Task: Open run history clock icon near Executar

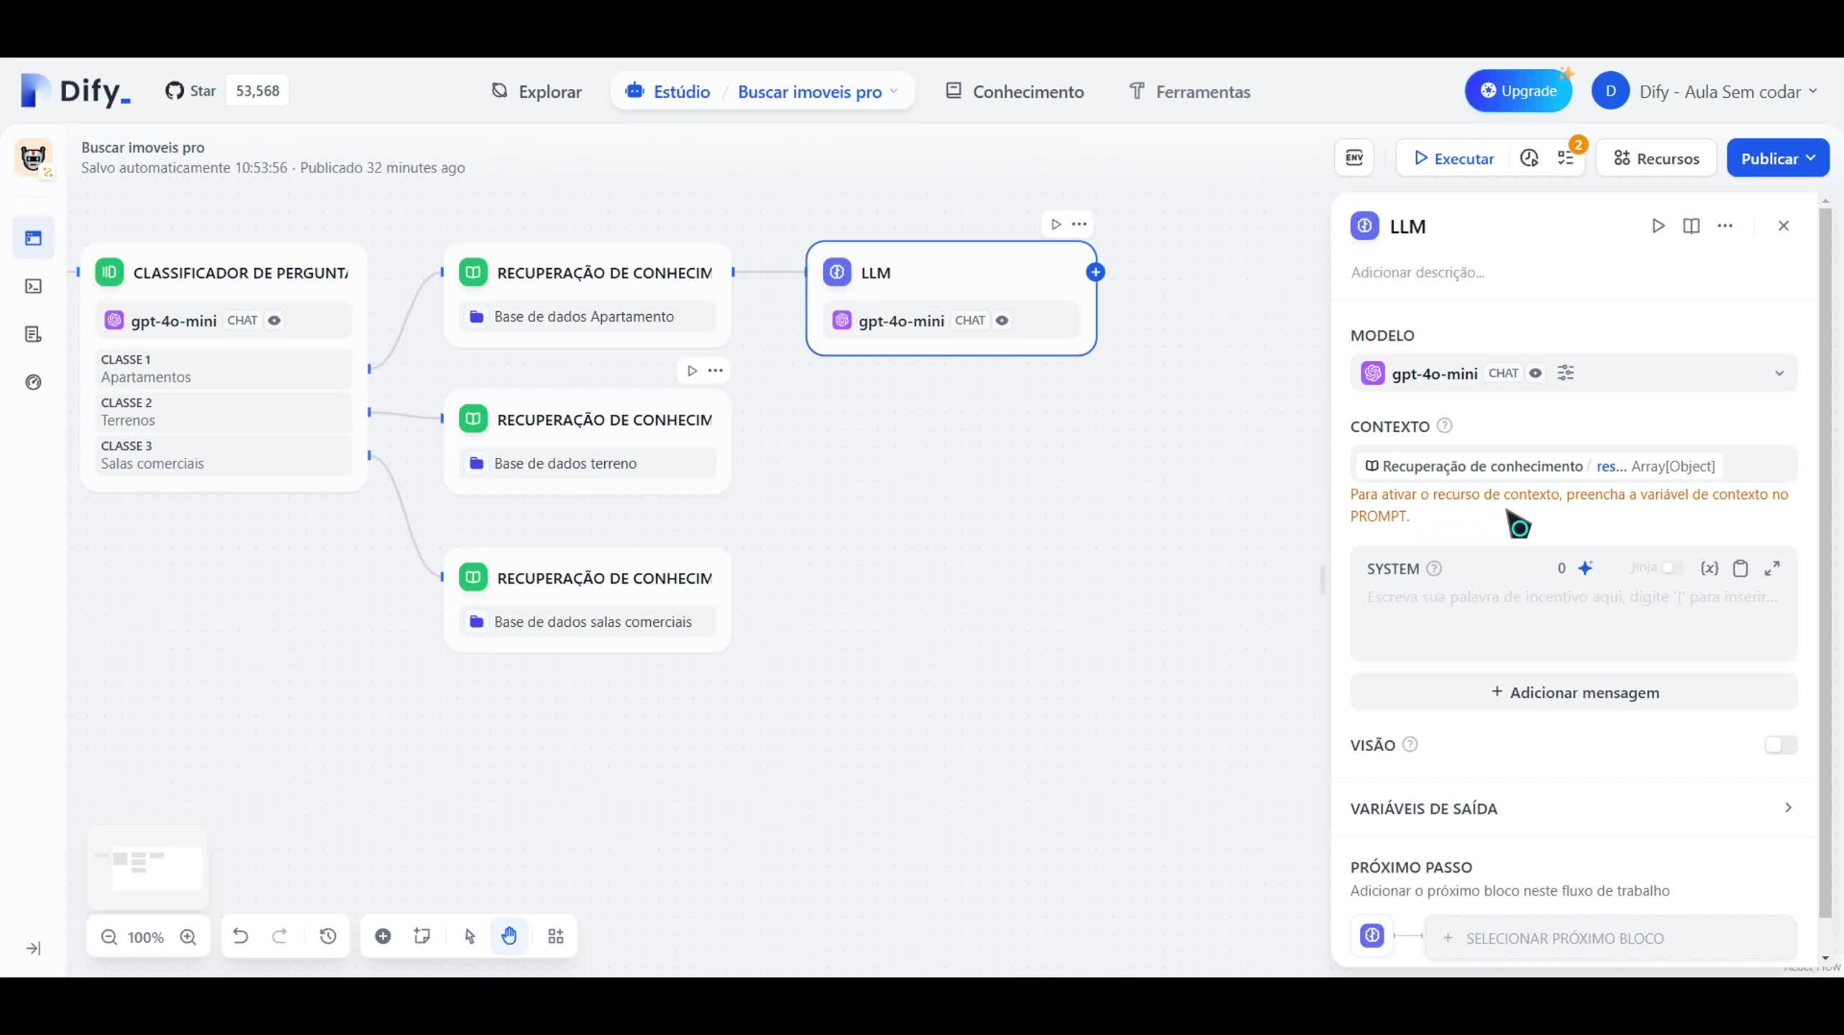Action: click(x=1529, y=157)
